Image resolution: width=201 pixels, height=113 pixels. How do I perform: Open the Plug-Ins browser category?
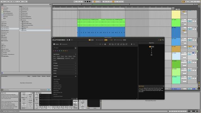coord(5,34)
